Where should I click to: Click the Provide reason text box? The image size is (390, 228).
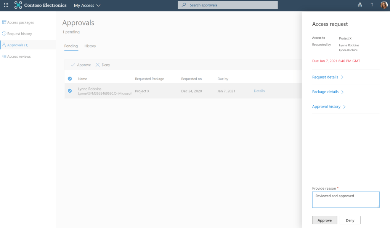point(346,200)
